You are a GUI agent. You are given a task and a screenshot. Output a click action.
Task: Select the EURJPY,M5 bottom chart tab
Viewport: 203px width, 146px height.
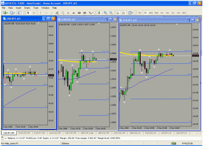(x=40, y=133)
